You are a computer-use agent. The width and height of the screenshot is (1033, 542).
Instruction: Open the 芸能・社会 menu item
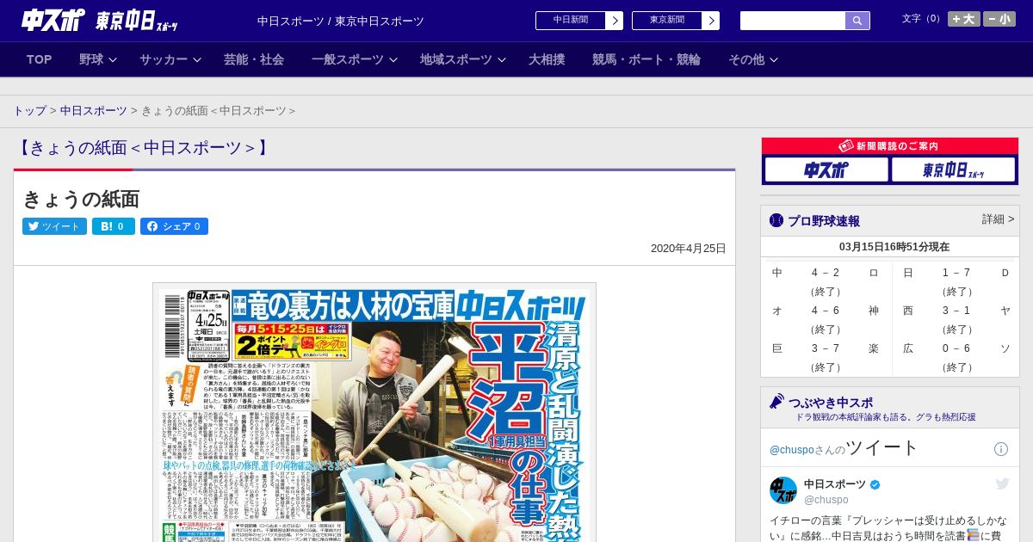pos(254,59)
